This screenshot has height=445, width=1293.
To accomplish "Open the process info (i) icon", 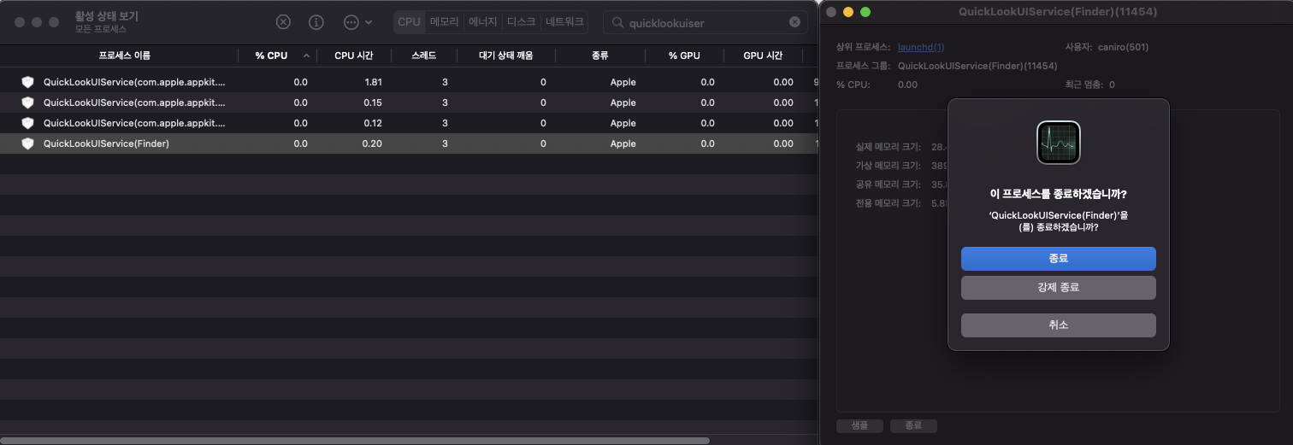I will 316,22.
